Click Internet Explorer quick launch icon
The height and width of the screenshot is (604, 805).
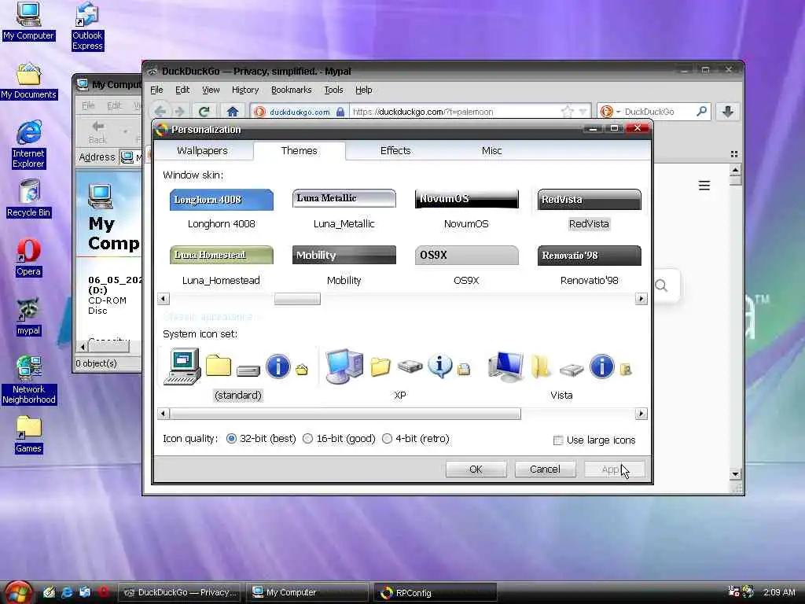(x=67, y=592)
